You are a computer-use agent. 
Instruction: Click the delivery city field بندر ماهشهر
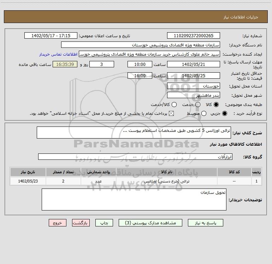coord(194,95)
